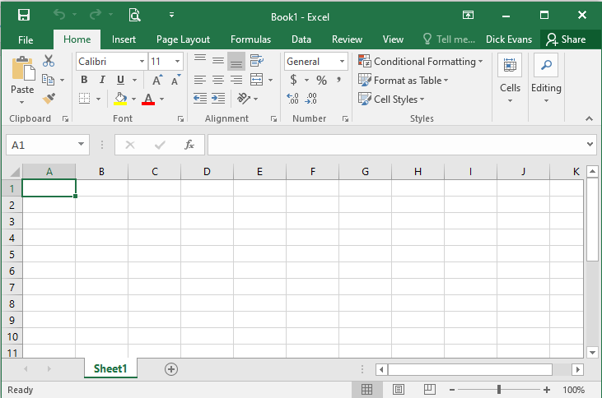The width and height of the screenshot is (602, 398).
Task: Apply red font color with A icon
Action: 148,99
